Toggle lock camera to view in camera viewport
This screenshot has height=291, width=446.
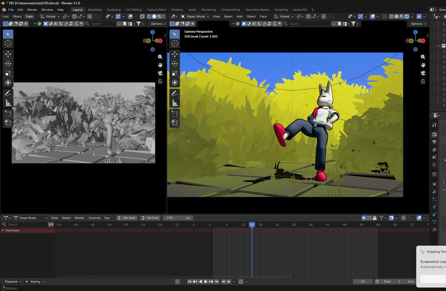pos(423,81)
